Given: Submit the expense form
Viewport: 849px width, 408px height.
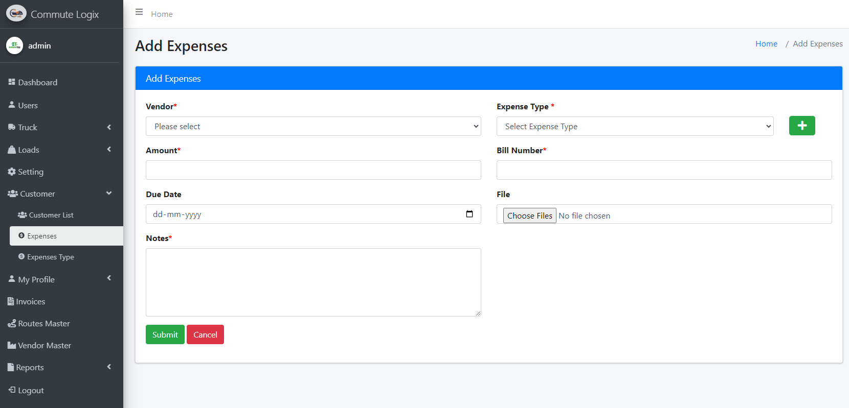Looking at the screenshot, I should [165, 334].
